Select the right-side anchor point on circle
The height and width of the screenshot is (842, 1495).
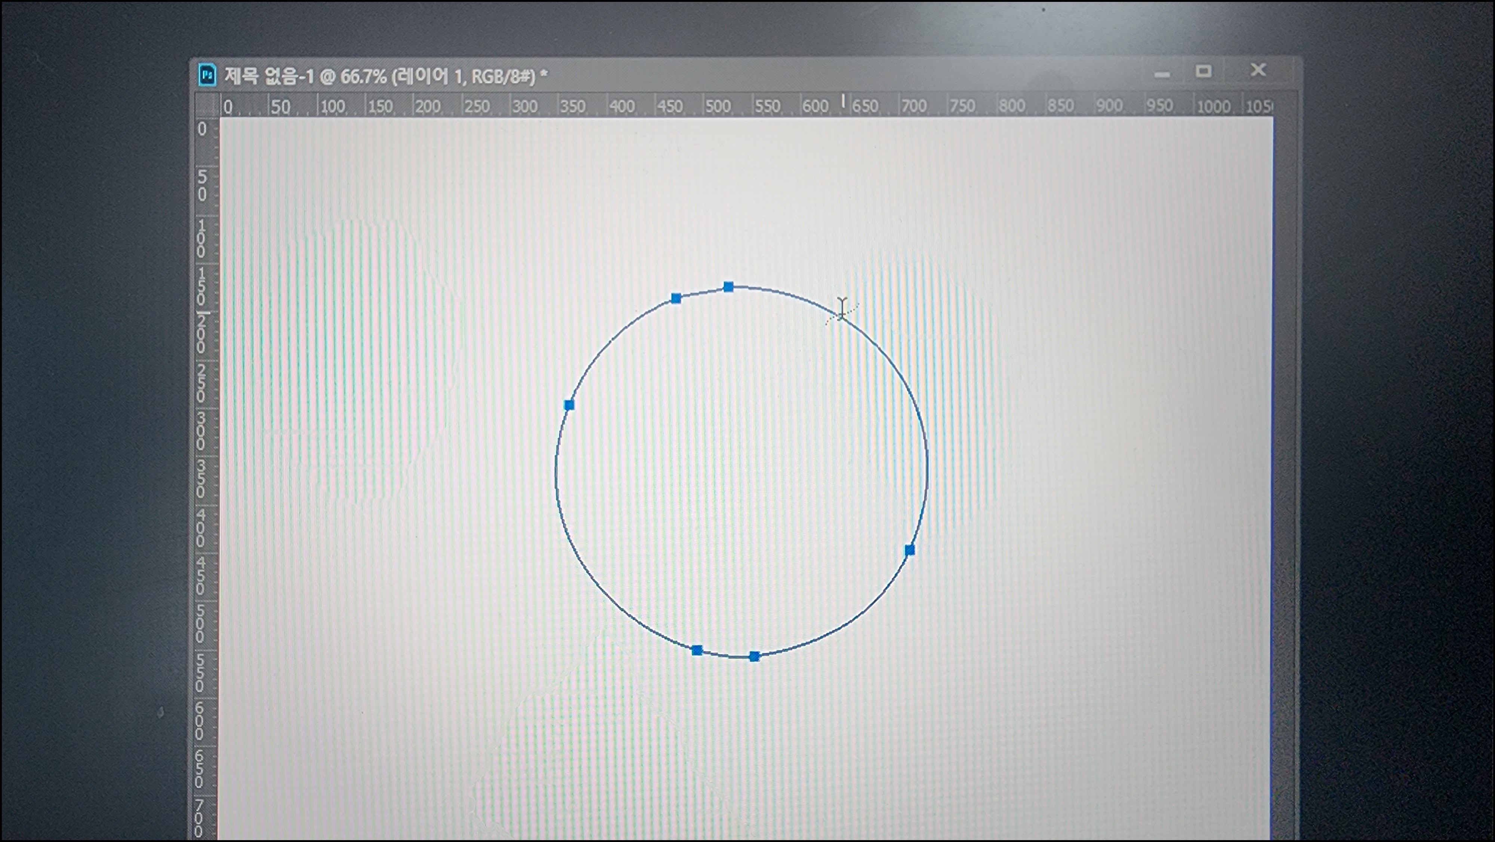click(909, 550)
